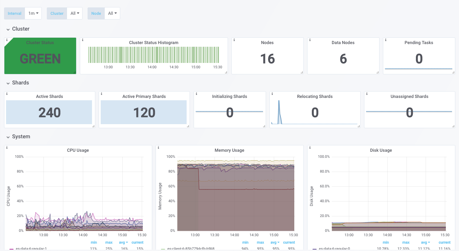
Task: Open info icon on Relocating Shards panel
Action: click(272, 94)
